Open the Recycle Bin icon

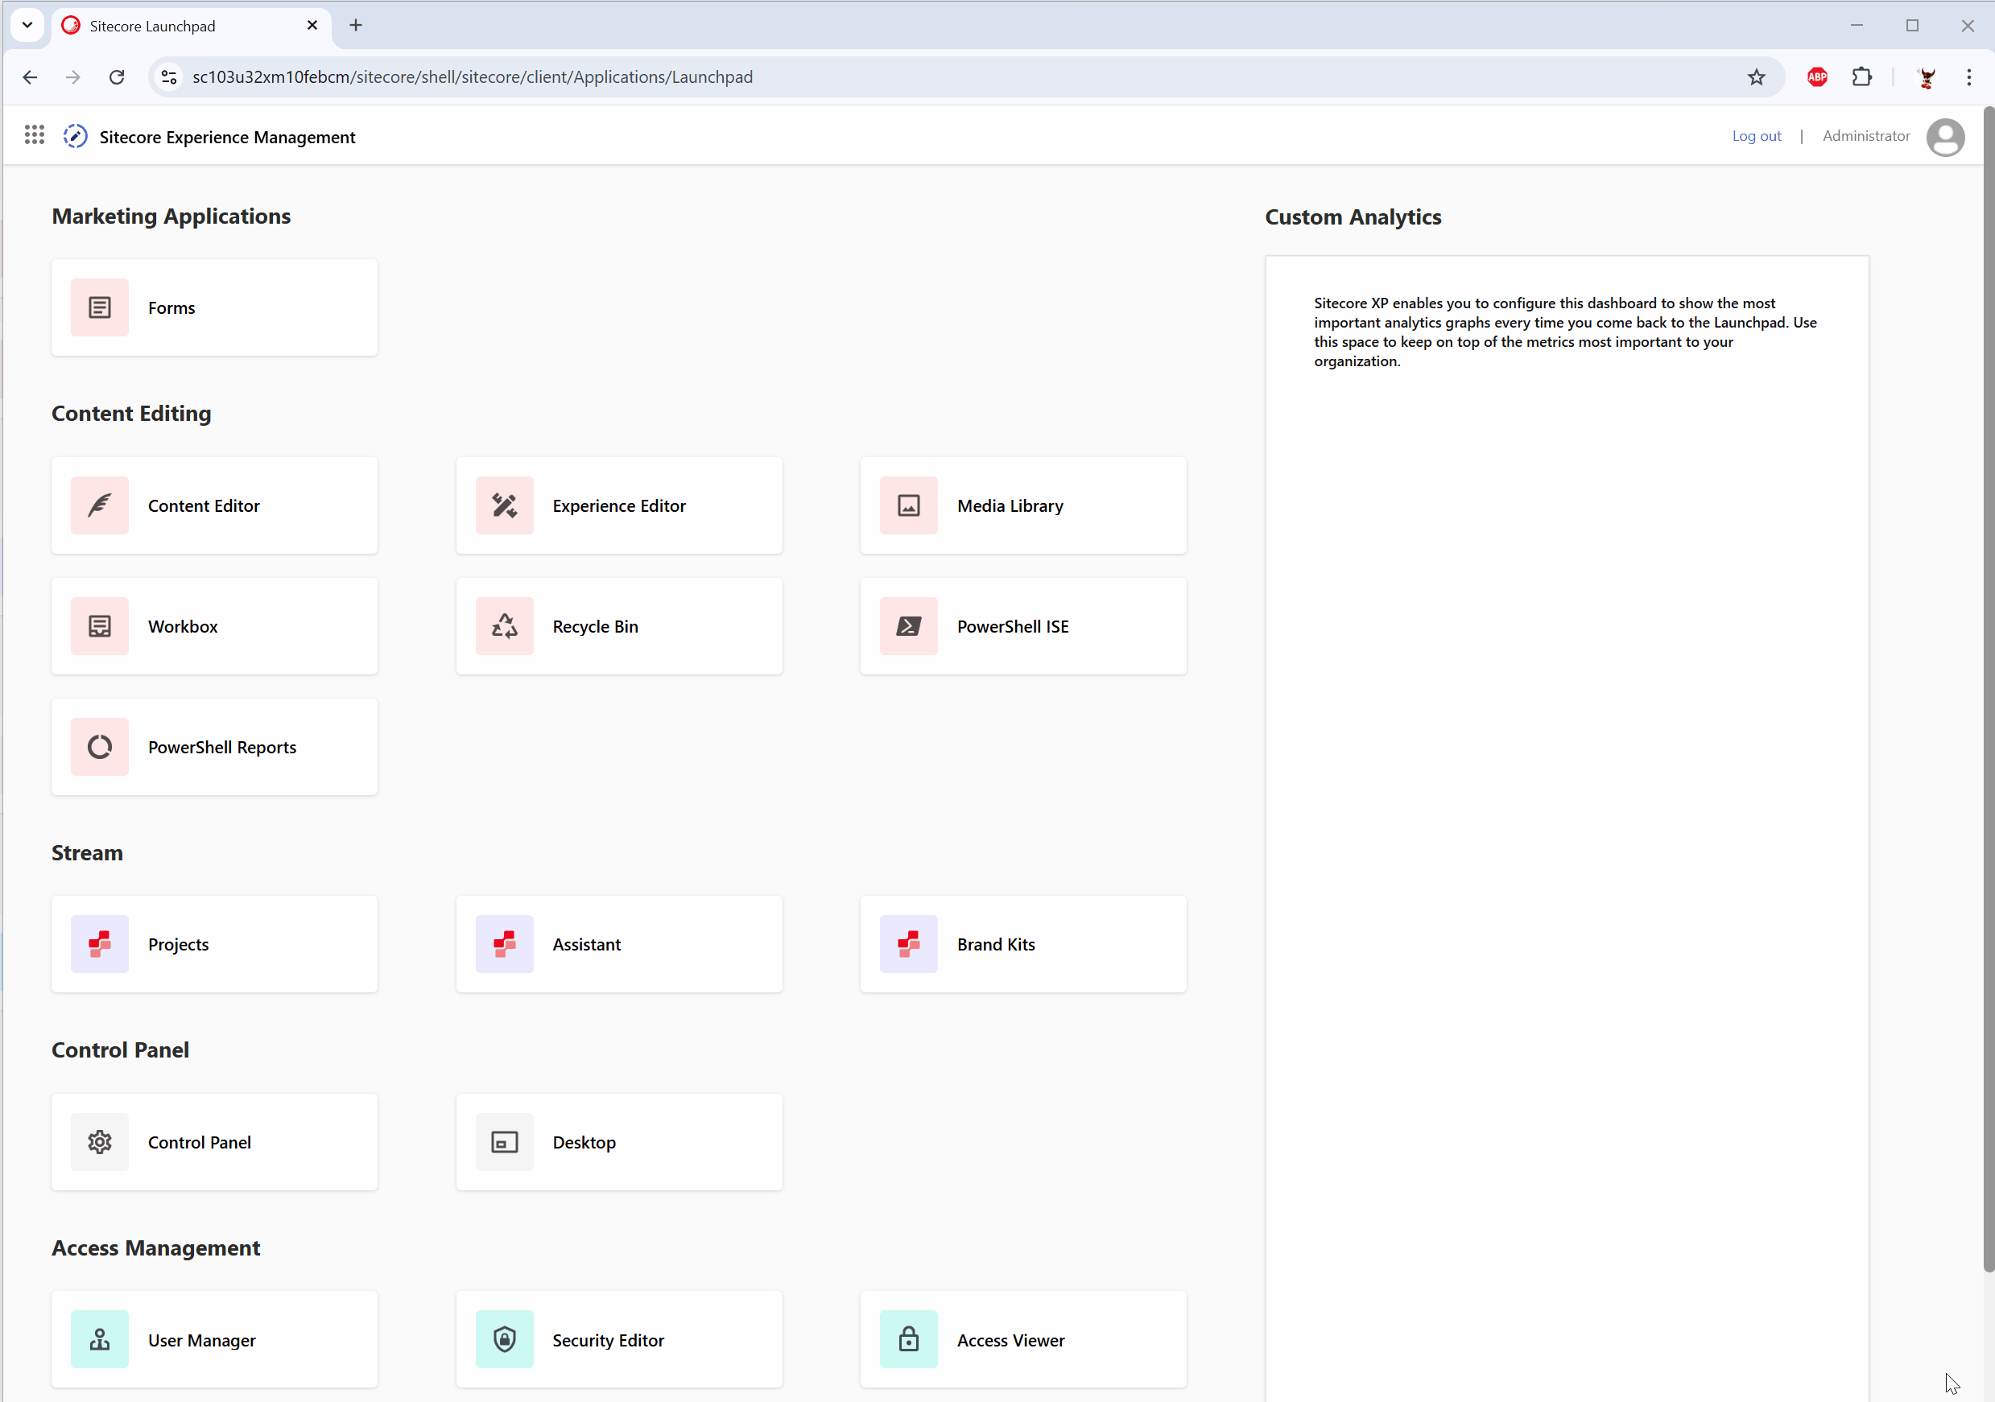pyautogui.click(x=504, y=626)
